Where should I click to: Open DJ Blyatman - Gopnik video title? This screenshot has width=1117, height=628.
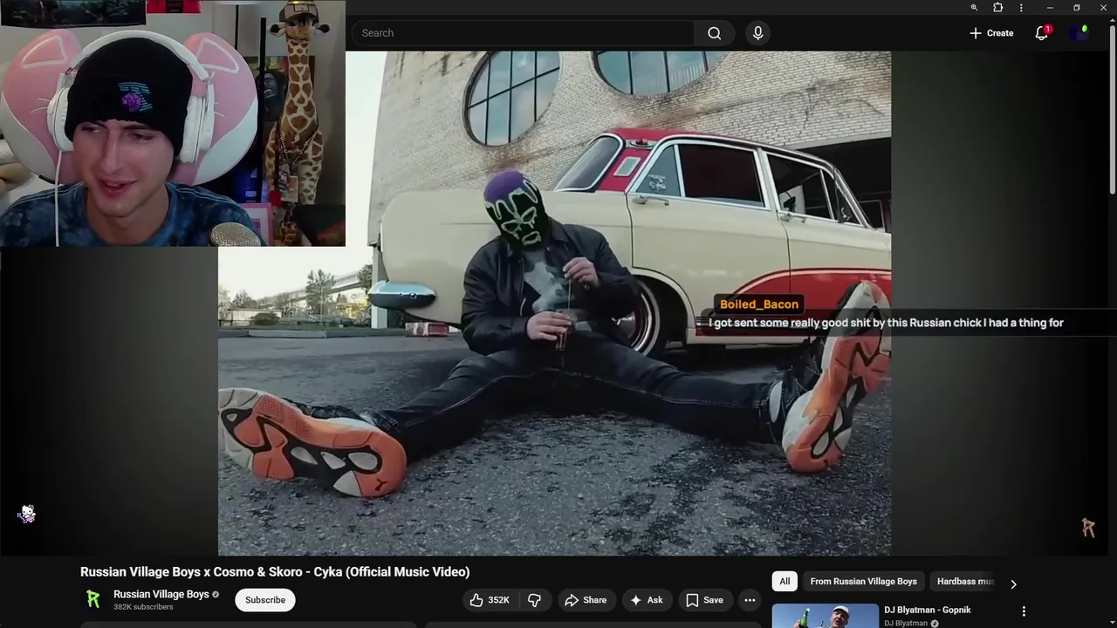[x=927, y=610]
